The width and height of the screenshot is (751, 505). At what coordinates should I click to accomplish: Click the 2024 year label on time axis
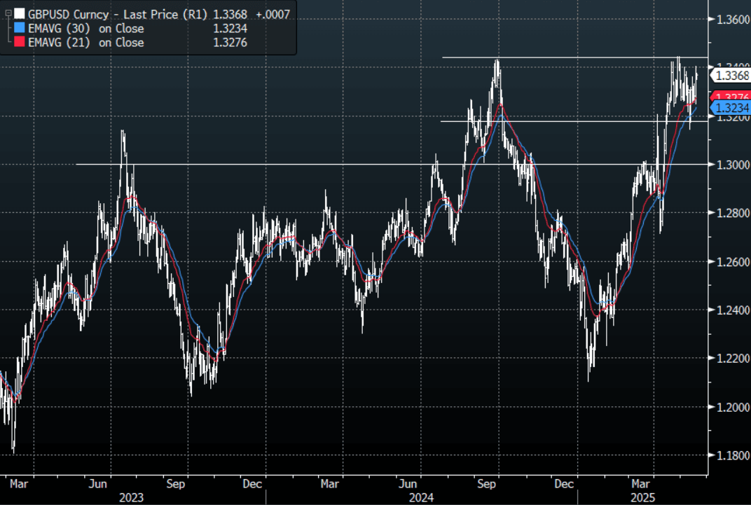422,497
